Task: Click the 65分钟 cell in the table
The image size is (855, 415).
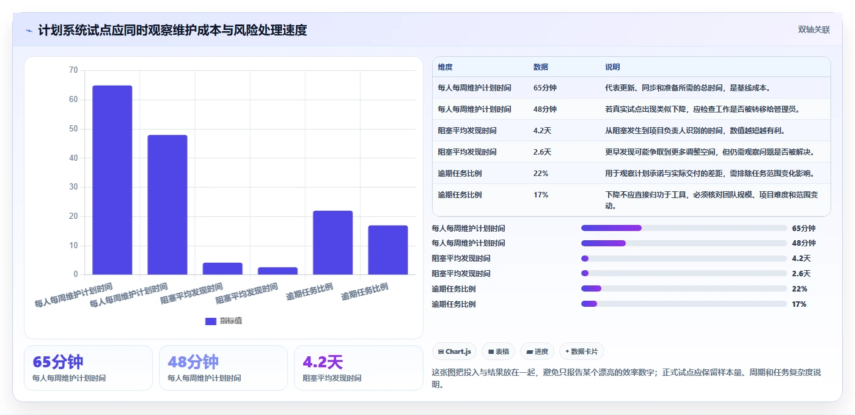Action: click(545, 88)
